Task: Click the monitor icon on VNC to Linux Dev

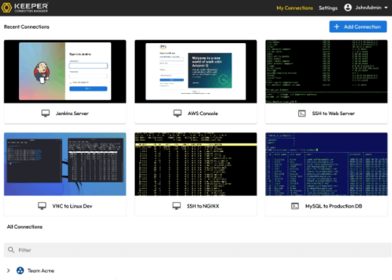Action: (x=42, y=206)
